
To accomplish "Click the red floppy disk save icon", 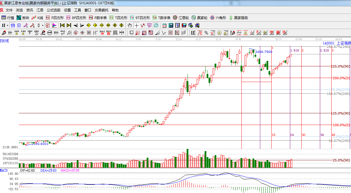I will click(183, 25).
